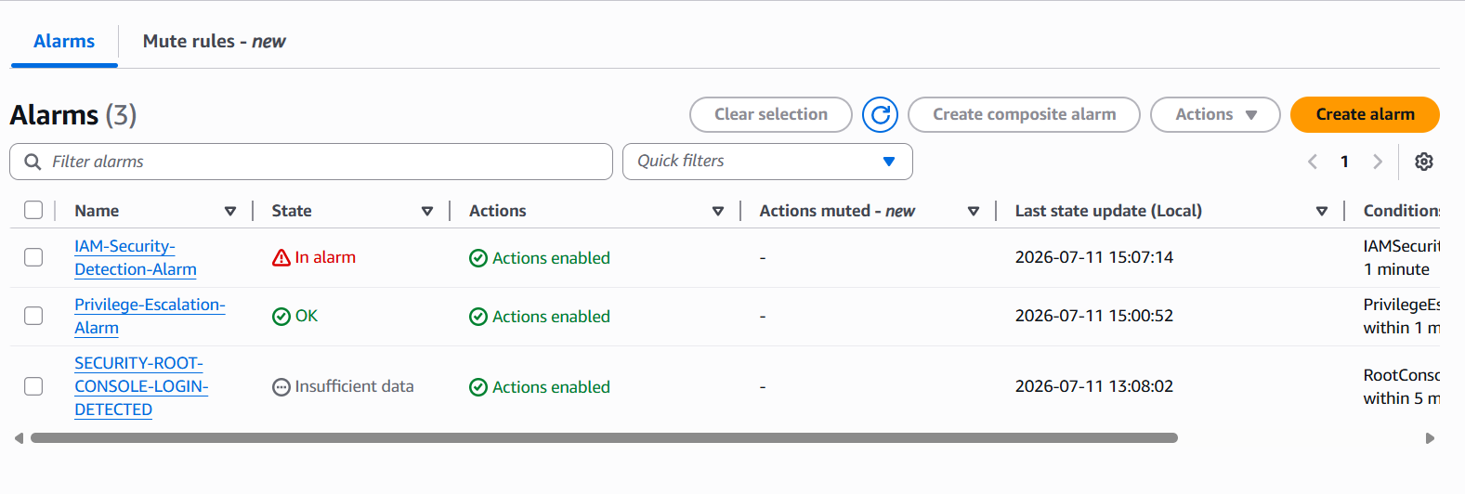Click Actions enabled icon for Privilege-Escalation-Alarm
This screenshot has height=494, width=1465.
pos(478,317)
